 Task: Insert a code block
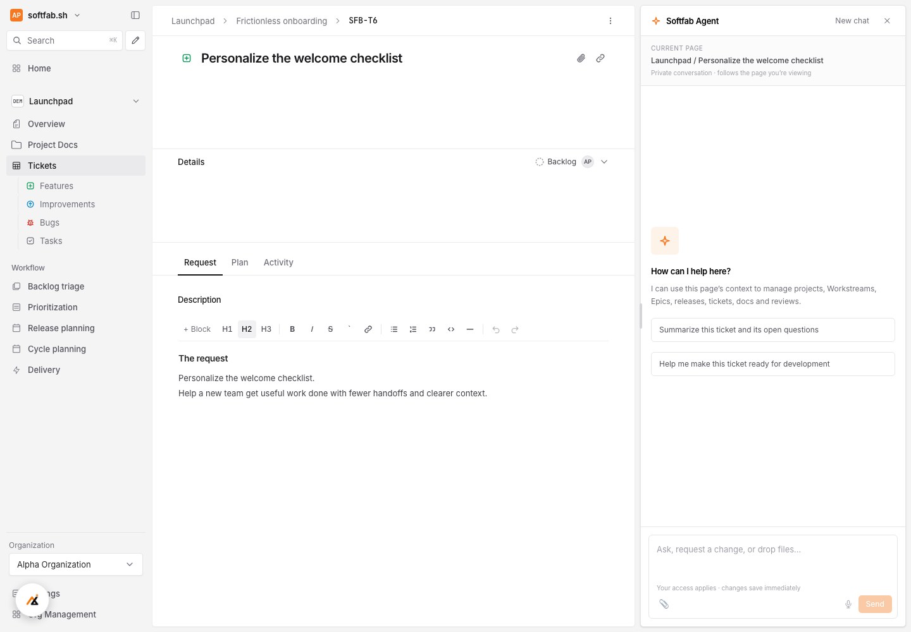coord(451,329)
